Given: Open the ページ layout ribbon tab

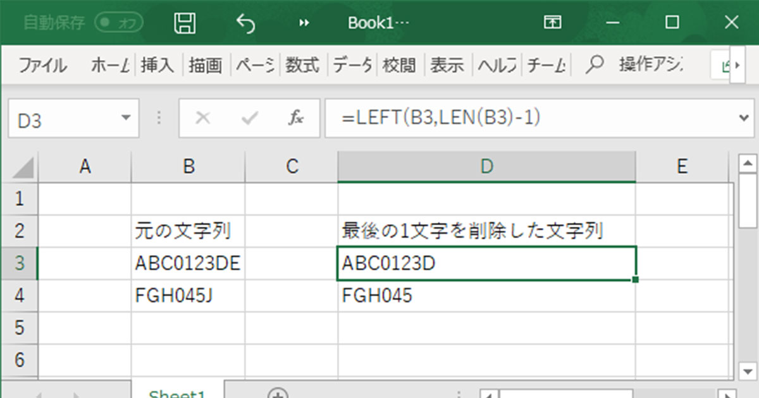Looking at the screenshot, I should point(256,64).
